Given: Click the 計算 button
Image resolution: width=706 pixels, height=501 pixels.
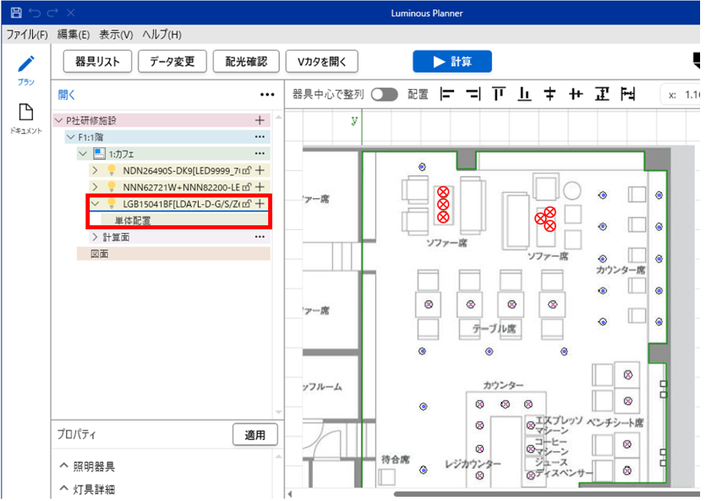Looking at the screenshot, I should 452,62.
